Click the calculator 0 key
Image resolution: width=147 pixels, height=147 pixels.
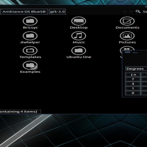coord(133,93)
